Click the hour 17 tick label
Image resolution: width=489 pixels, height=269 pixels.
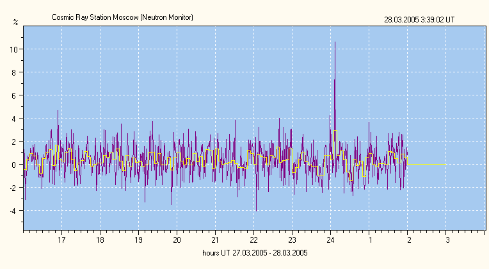click(62, 240)
